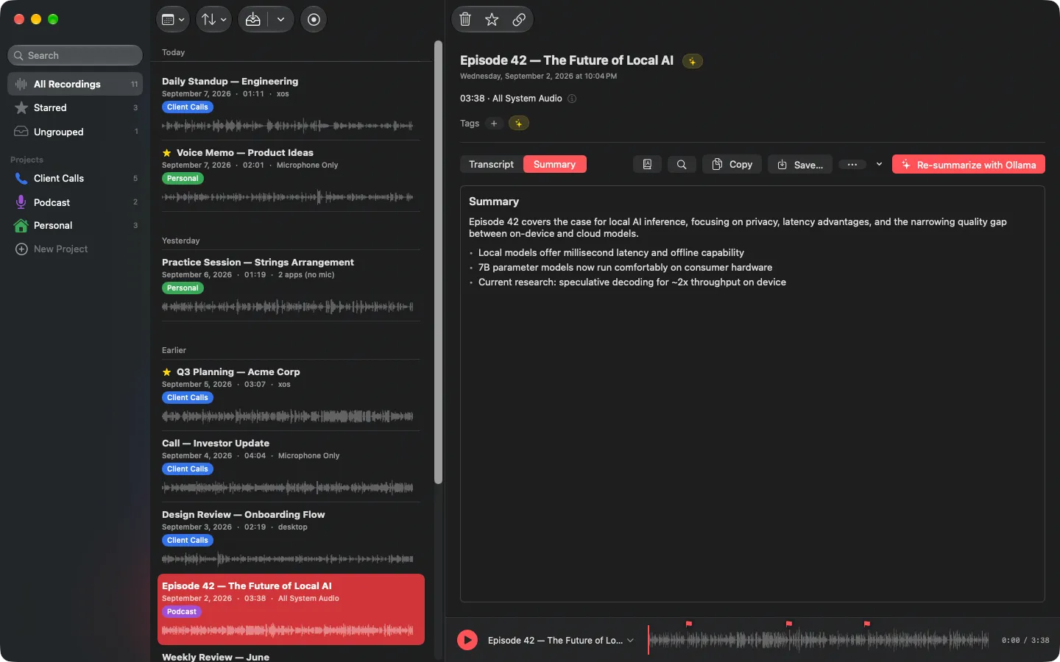The width and height of the screenshot is (1060, 662).
Task: Open the more options ellipsis button
Action: click(852, 165)
